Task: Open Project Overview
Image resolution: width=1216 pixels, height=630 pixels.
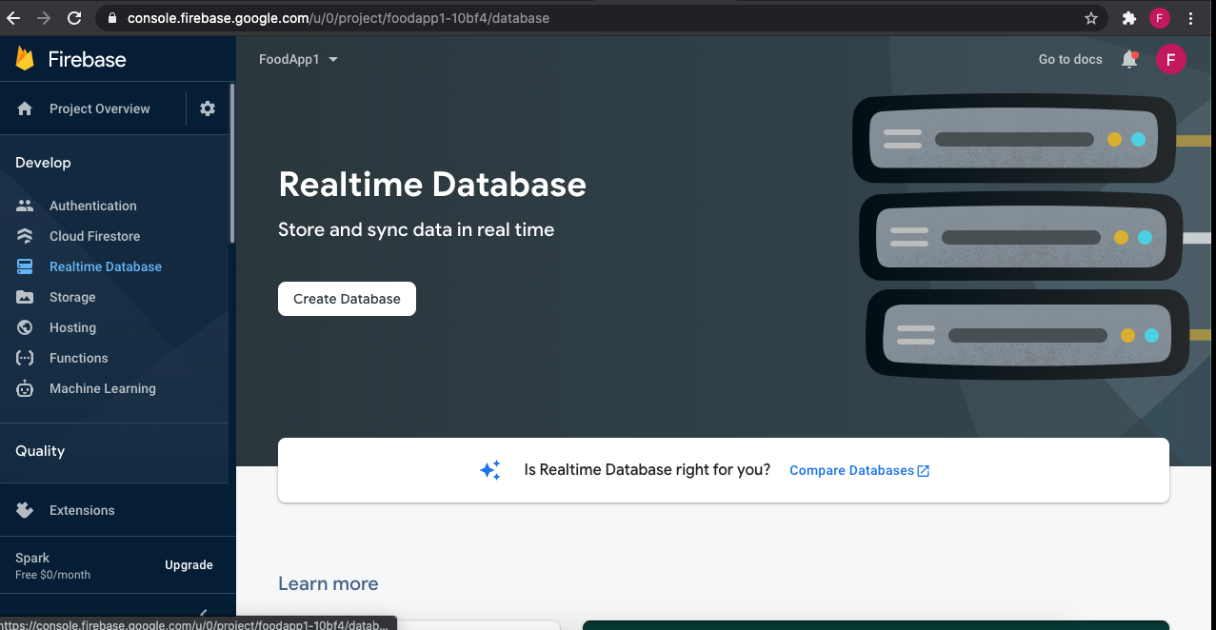Action: [x=99, y=108]
